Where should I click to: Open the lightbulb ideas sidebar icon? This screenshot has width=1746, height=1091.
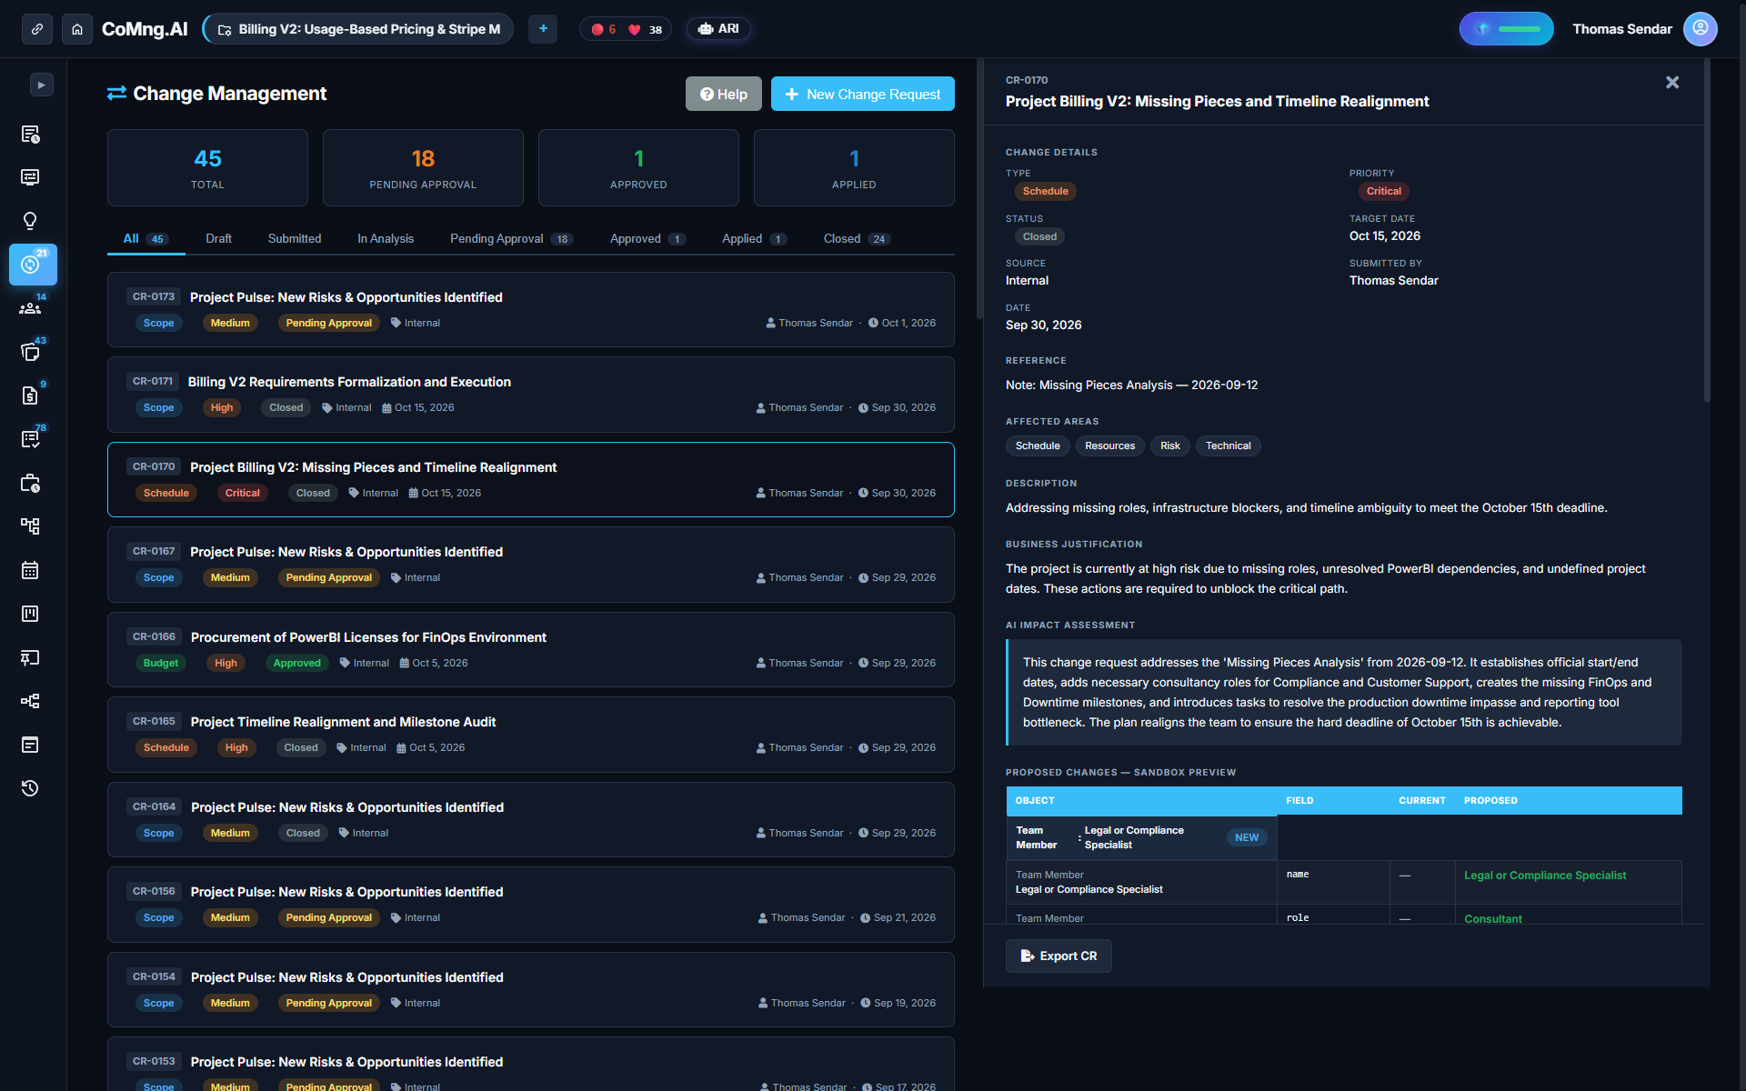[x=30, y=221]
